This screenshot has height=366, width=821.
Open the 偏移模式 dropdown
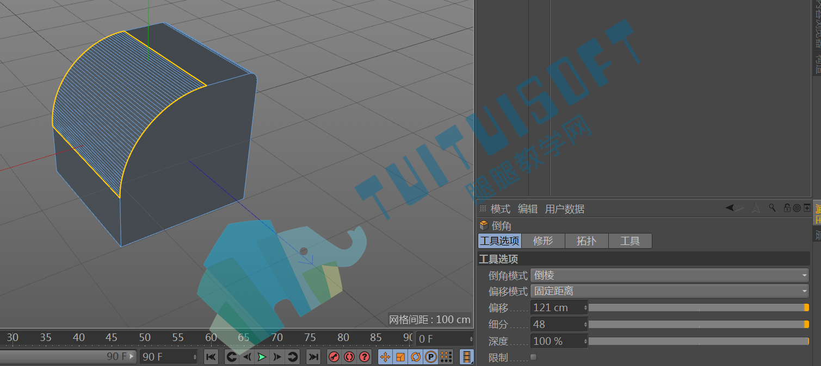point(670,291)
